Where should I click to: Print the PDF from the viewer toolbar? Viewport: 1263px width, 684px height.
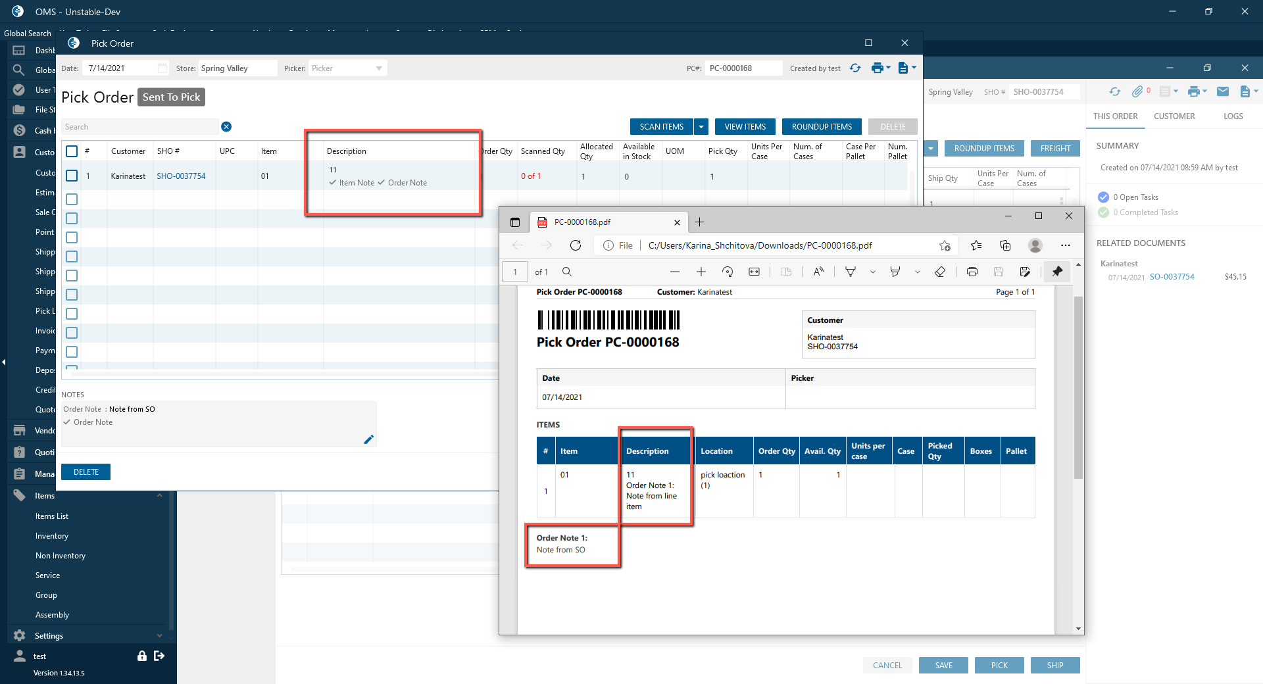pyautogui.click(x=972, y=272)
